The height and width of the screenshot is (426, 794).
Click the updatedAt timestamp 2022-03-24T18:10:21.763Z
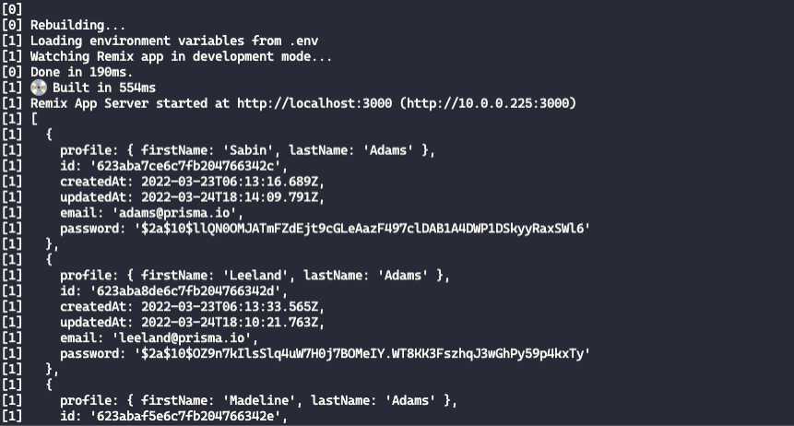[x=226, y=323]
